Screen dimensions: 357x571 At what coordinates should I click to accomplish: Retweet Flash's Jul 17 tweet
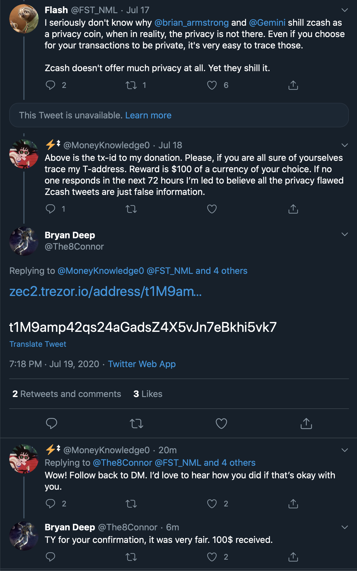pos(131,85)
